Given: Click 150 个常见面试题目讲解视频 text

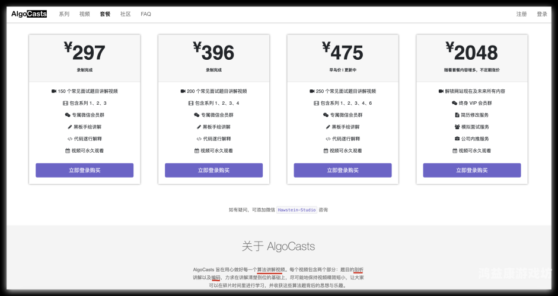Looking at the screenshot, I should click(88, 91).
